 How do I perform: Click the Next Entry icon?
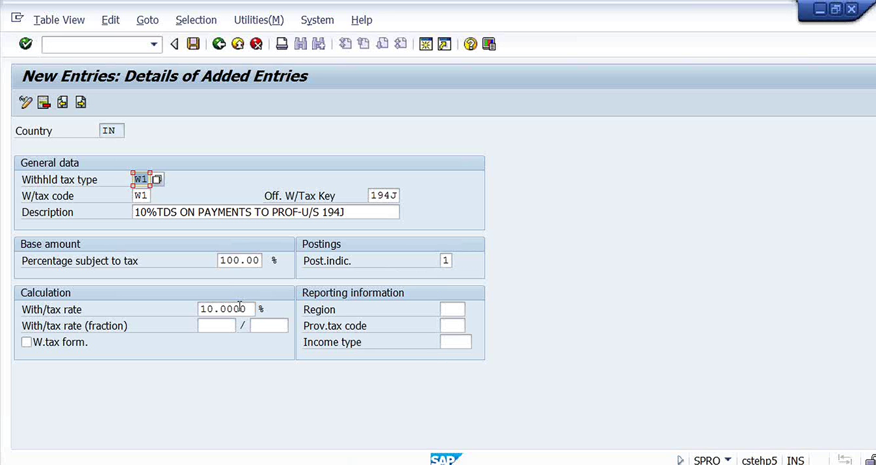click(81, 102)
